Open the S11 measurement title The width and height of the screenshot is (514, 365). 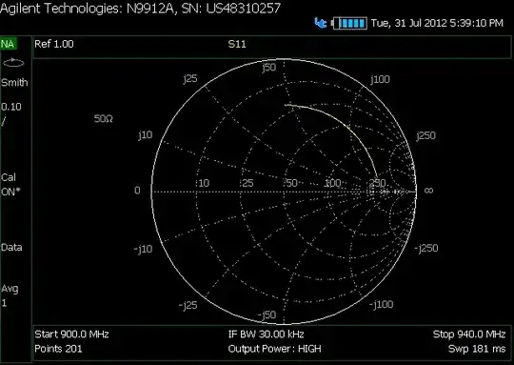[237, 44]
